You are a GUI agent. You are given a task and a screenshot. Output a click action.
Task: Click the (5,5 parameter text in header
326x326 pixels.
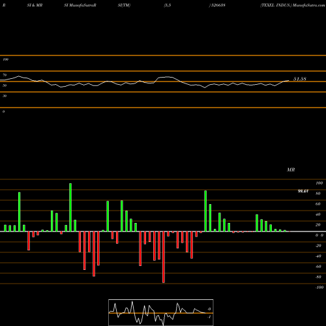click(x=168, y=5)
